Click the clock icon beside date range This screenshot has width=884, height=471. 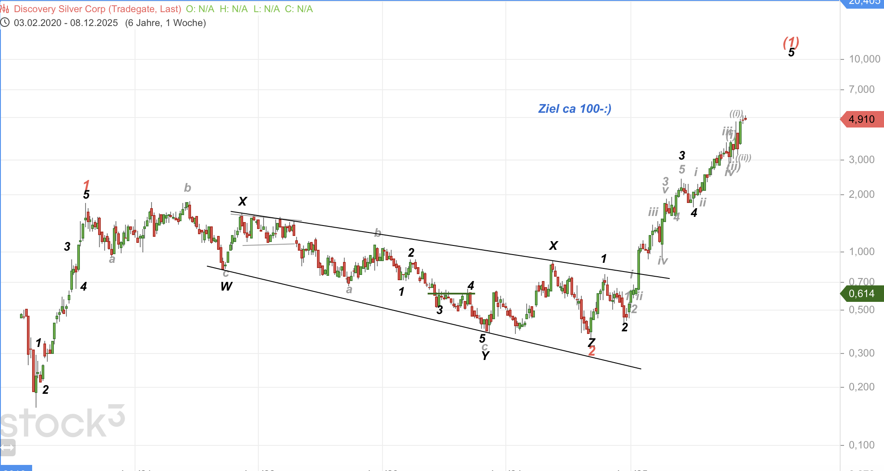pos(5,23)
